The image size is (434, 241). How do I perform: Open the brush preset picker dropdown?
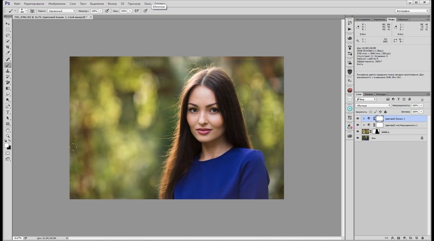(x=26, y=11)
